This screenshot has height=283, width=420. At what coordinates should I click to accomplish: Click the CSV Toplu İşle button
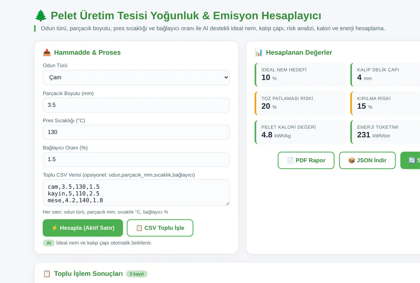[160, 228]
